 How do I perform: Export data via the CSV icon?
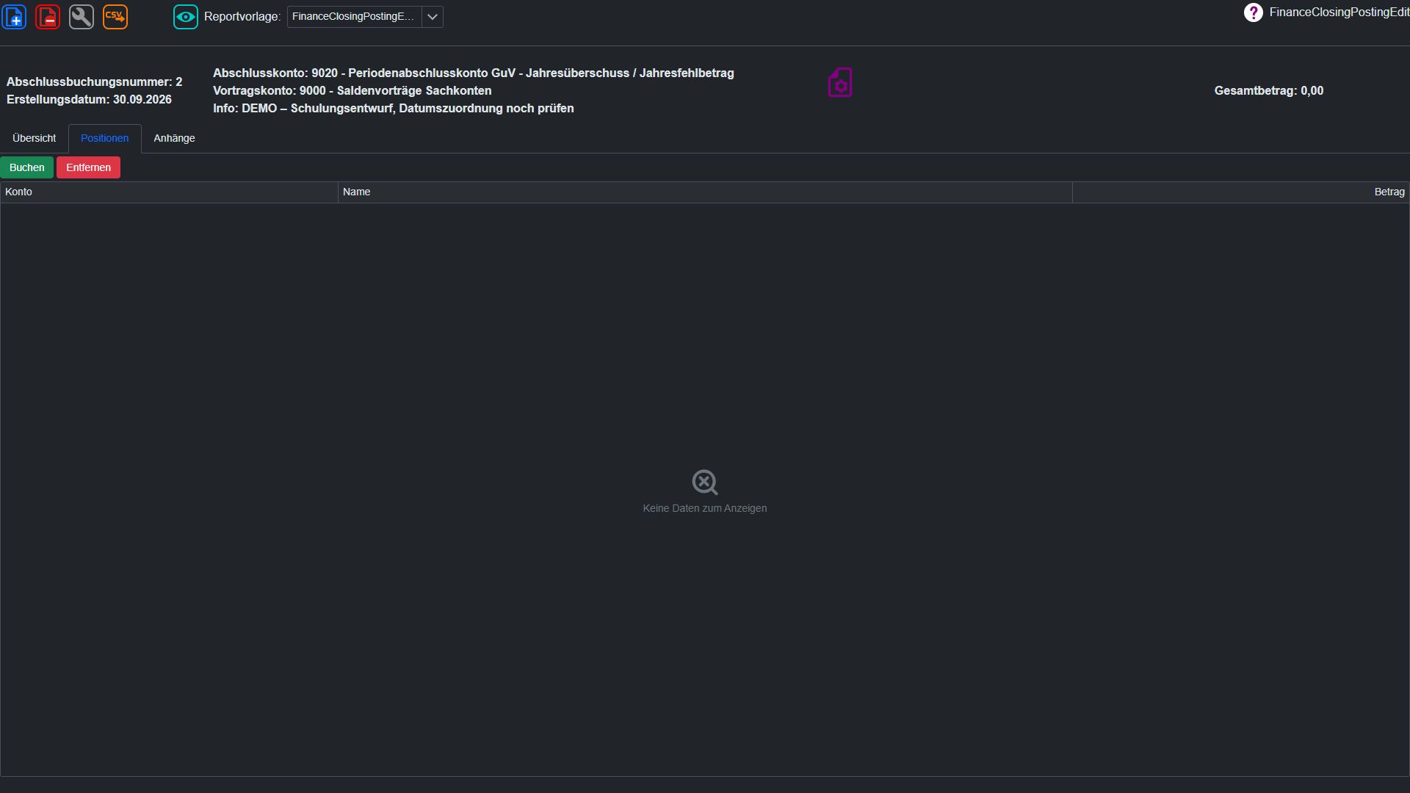[x=115, y=16]
